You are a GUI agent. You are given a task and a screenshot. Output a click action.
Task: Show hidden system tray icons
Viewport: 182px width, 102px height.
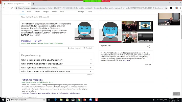158,100
